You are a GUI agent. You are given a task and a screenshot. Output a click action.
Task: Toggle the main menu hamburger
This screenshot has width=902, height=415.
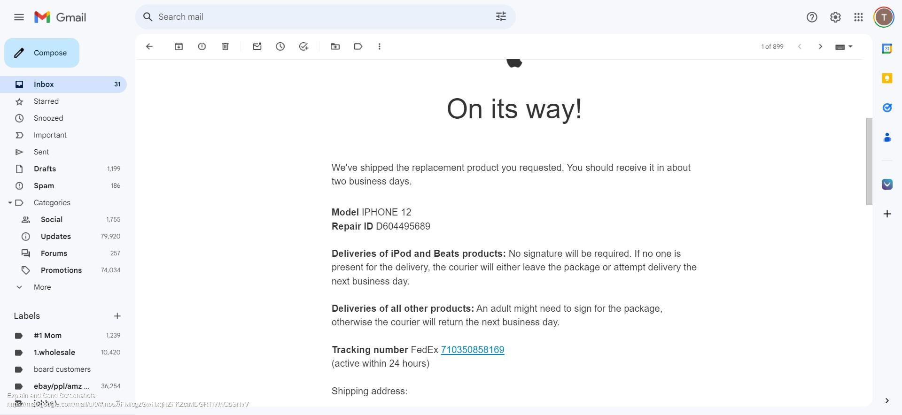(x=19, y=17)
